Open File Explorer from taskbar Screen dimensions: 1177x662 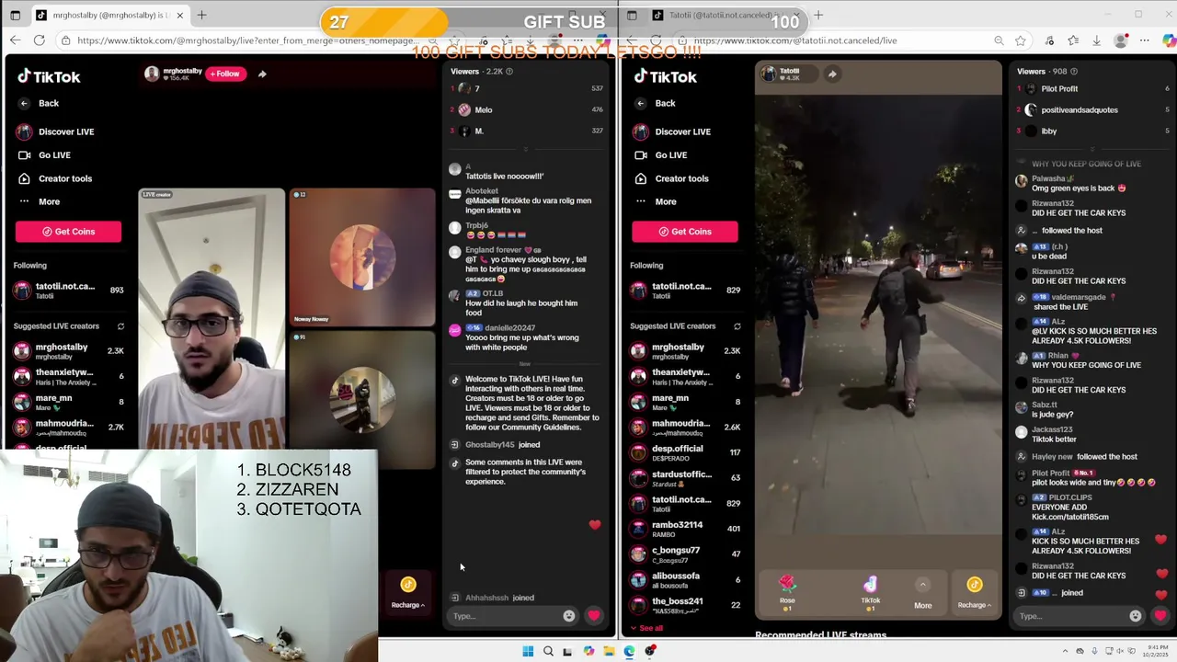pos(609,652)
